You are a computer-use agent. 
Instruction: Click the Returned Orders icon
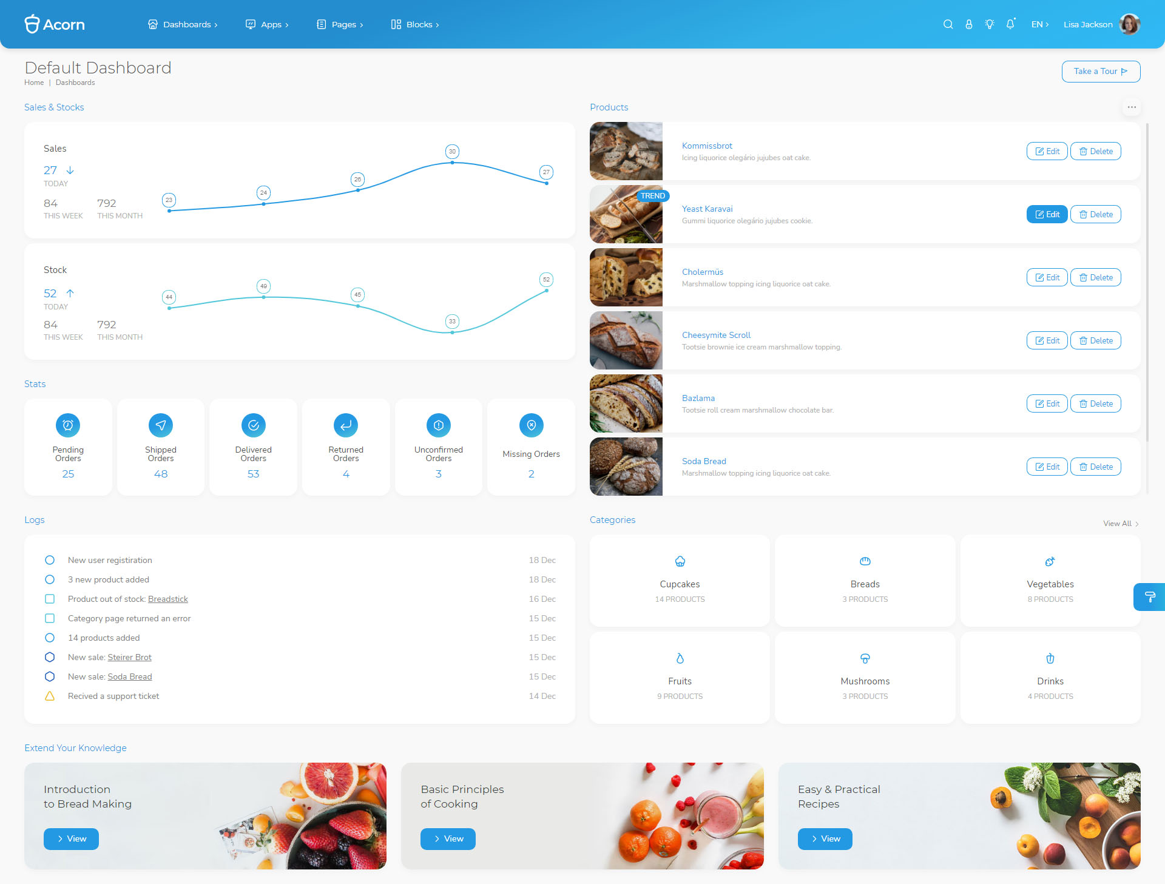coord(345,425)
